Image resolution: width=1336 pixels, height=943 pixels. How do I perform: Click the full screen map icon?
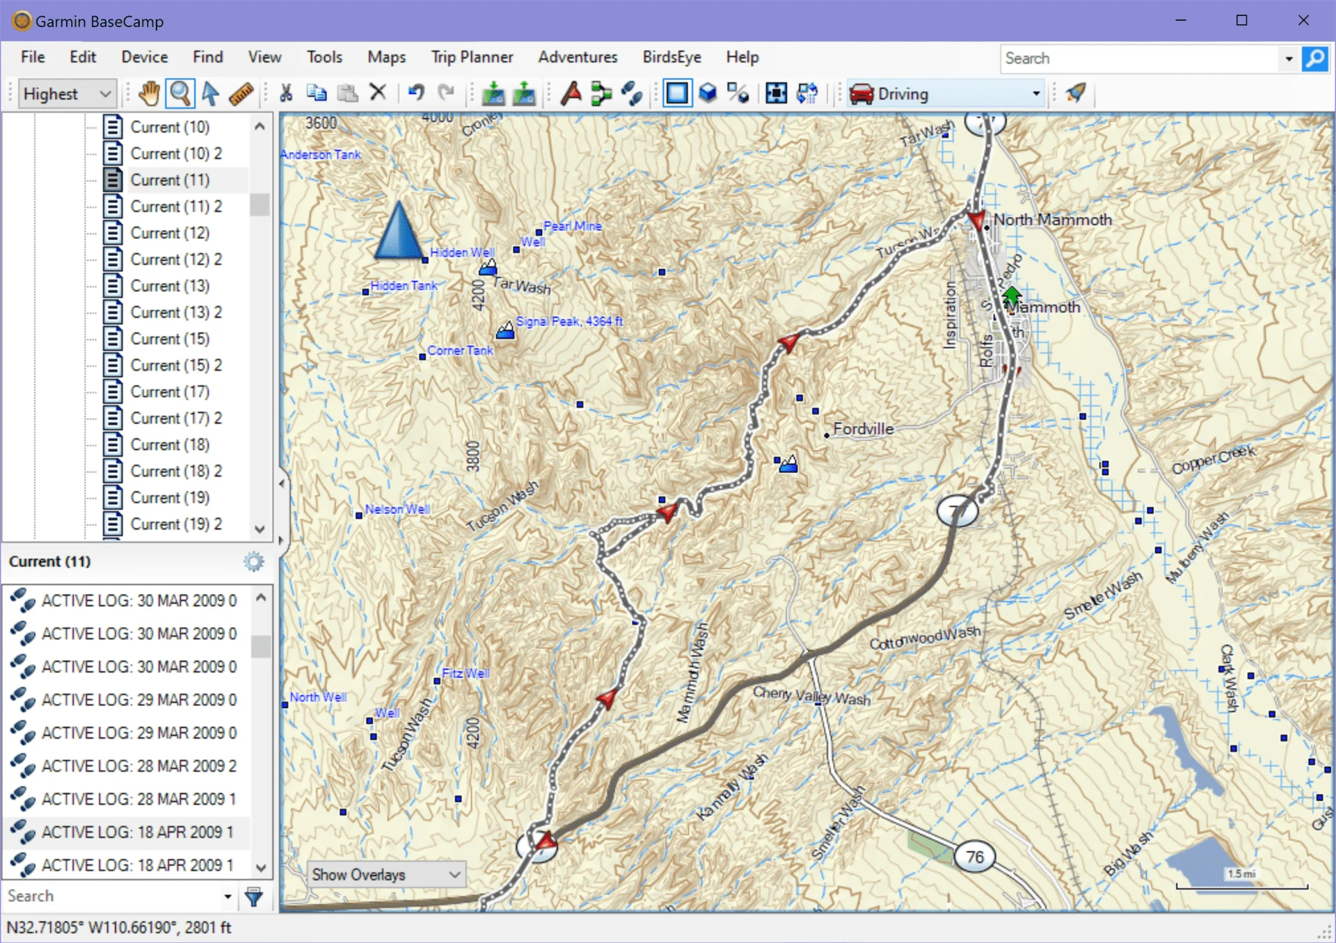(776, 93)
